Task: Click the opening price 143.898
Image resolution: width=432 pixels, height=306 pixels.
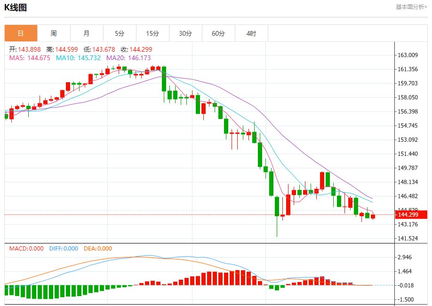Action: click(29, 49)
